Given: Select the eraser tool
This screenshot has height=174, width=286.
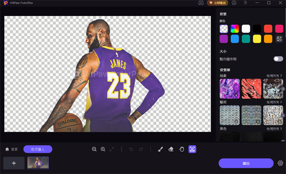Looking at the screenshot, I should click(171, 149).
